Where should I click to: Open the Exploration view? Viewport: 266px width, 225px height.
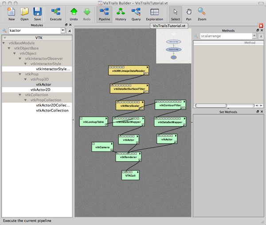pos(155,14)
